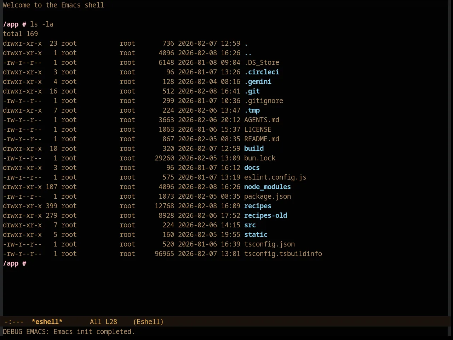Select the bun.lock file name
453x340 pixels.
[260, 158]
